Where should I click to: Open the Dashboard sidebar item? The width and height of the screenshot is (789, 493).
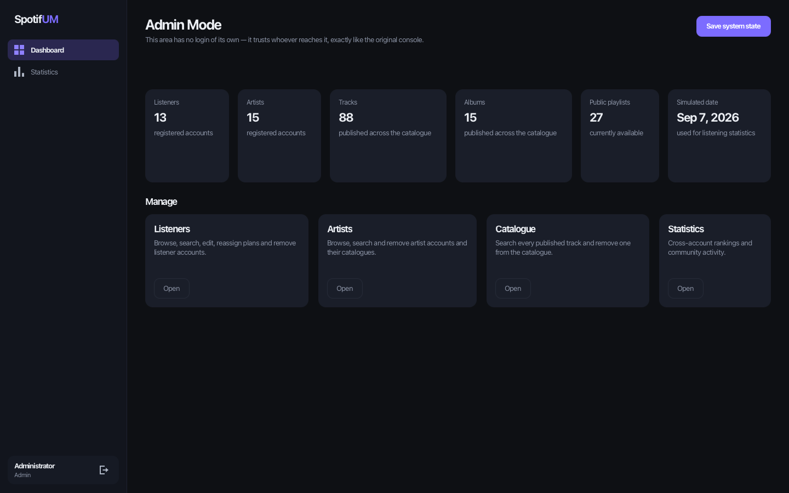63,50
